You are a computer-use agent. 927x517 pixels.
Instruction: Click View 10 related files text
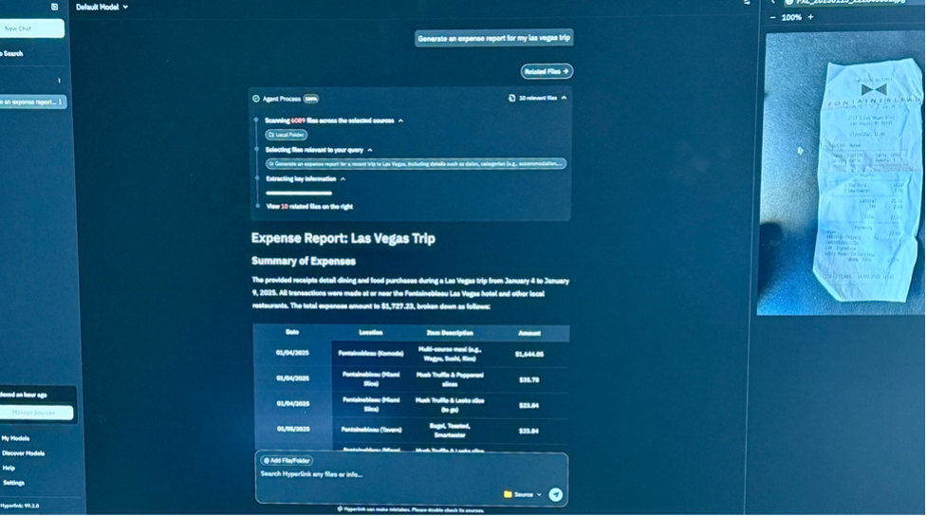[309, 207]
